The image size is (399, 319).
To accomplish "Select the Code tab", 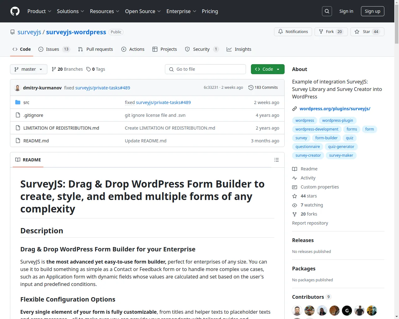I will click(x=22, y=49).
